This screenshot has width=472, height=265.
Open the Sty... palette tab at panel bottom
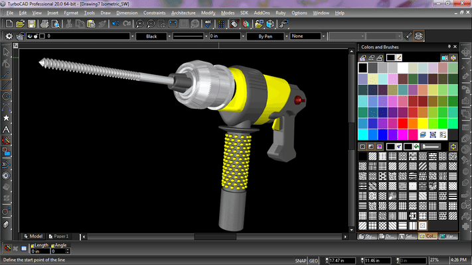pos(367,236)
